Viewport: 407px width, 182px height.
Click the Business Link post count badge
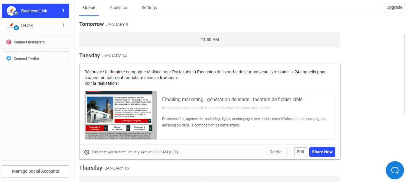click(x=63, y=11)
